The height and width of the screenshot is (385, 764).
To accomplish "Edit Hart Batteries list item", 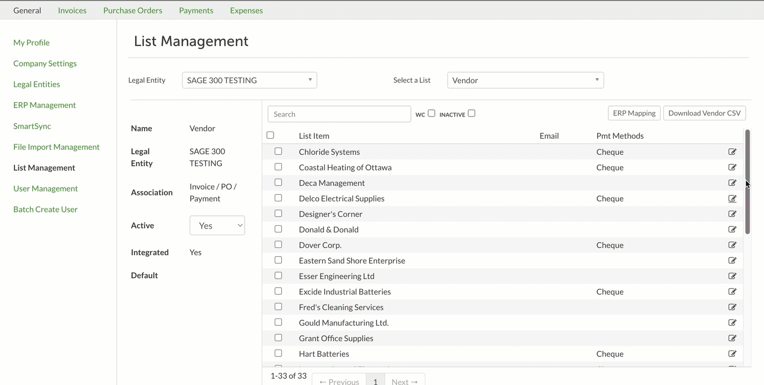I will tap(732, 353).
